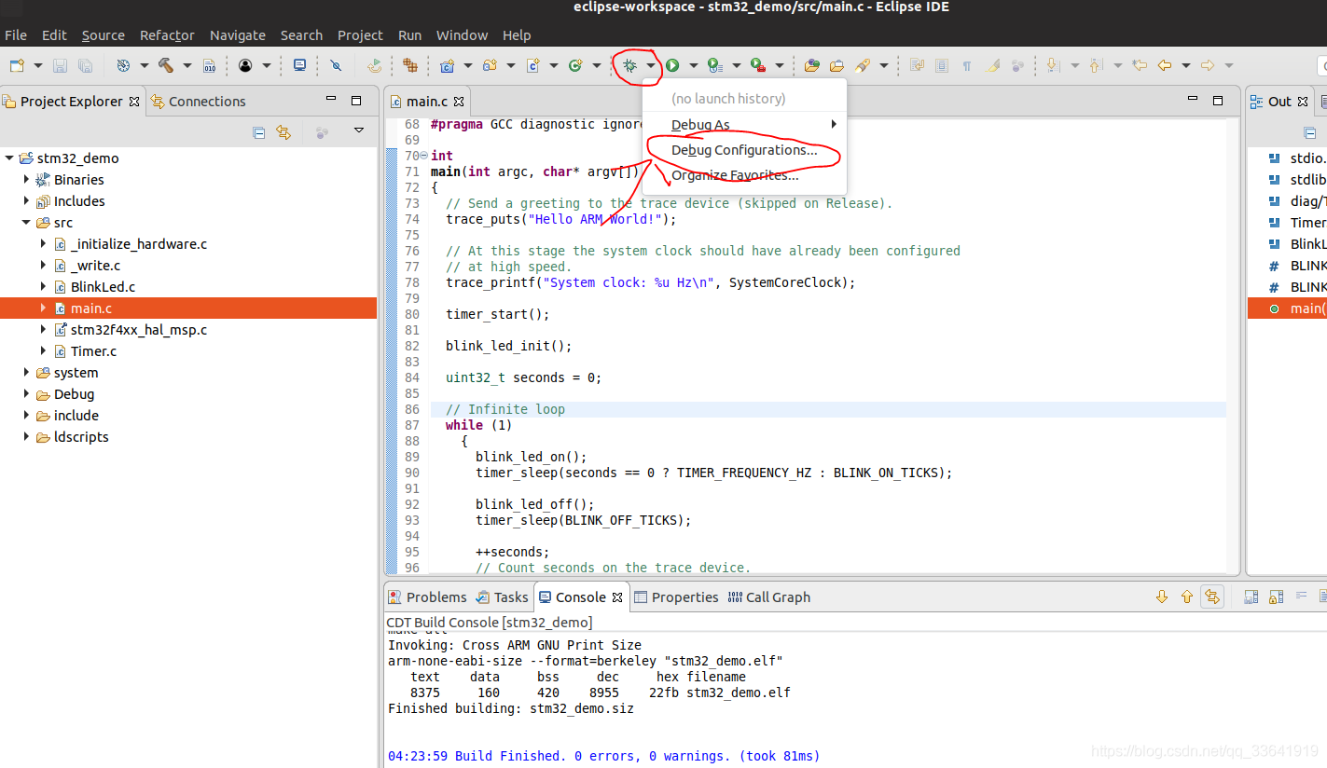1327x768 pixels.
Task: Expand the Binaries tree node
Action: [x=26, y=179]
